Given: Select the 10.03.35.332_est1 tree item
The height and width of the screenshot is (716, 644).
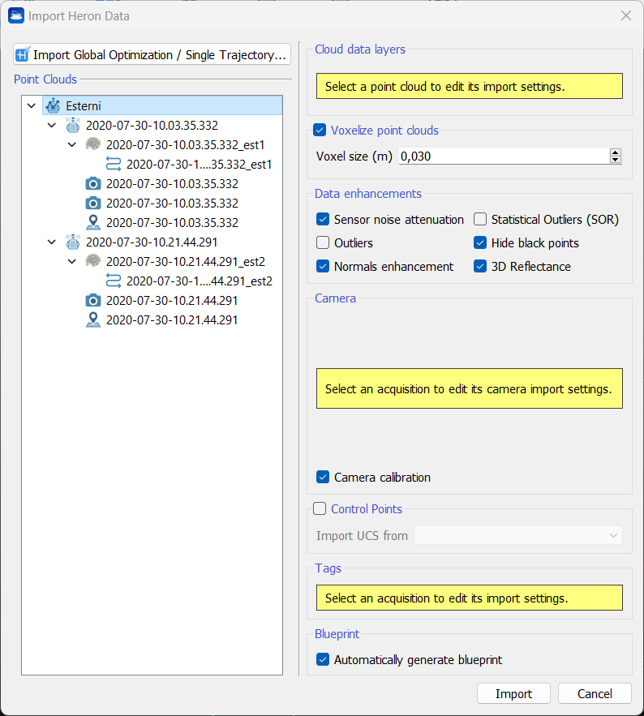Looking at the screenshot, I should tap(185, 145).
